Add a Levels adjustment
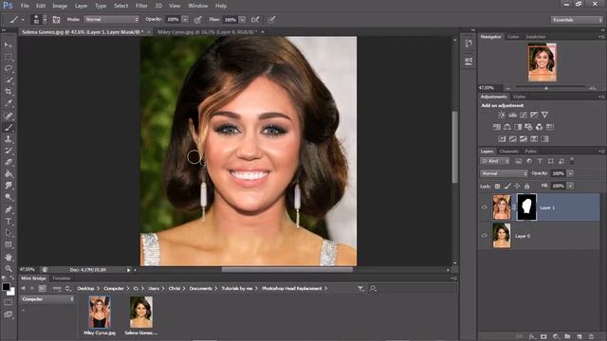 (512, 115)
